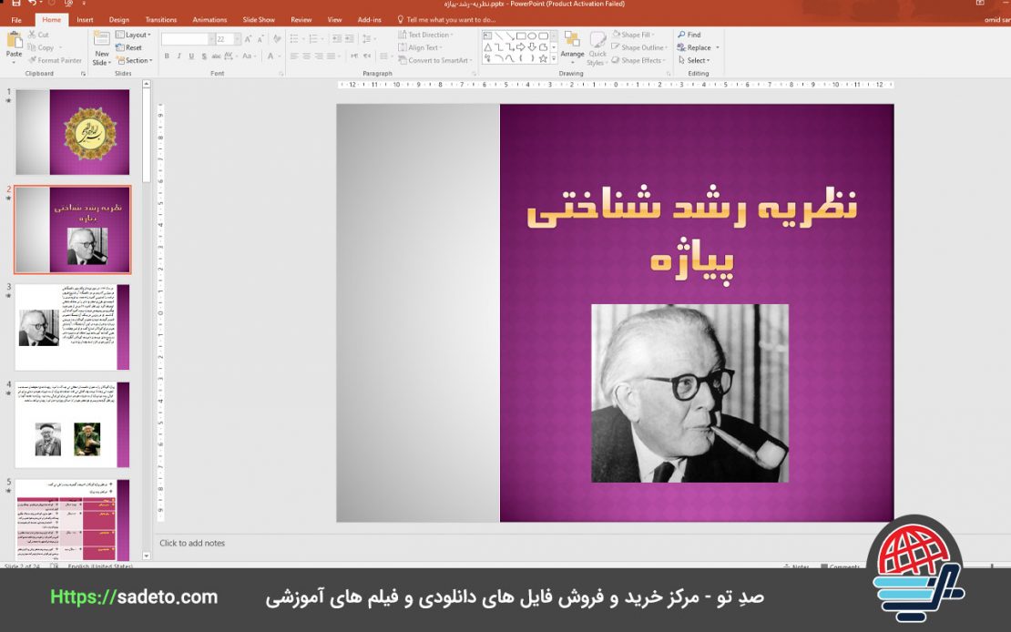This screenshot has height=632, width=1011.
Task: Select the Oval shape in shapes gallery
Action: 532,36
